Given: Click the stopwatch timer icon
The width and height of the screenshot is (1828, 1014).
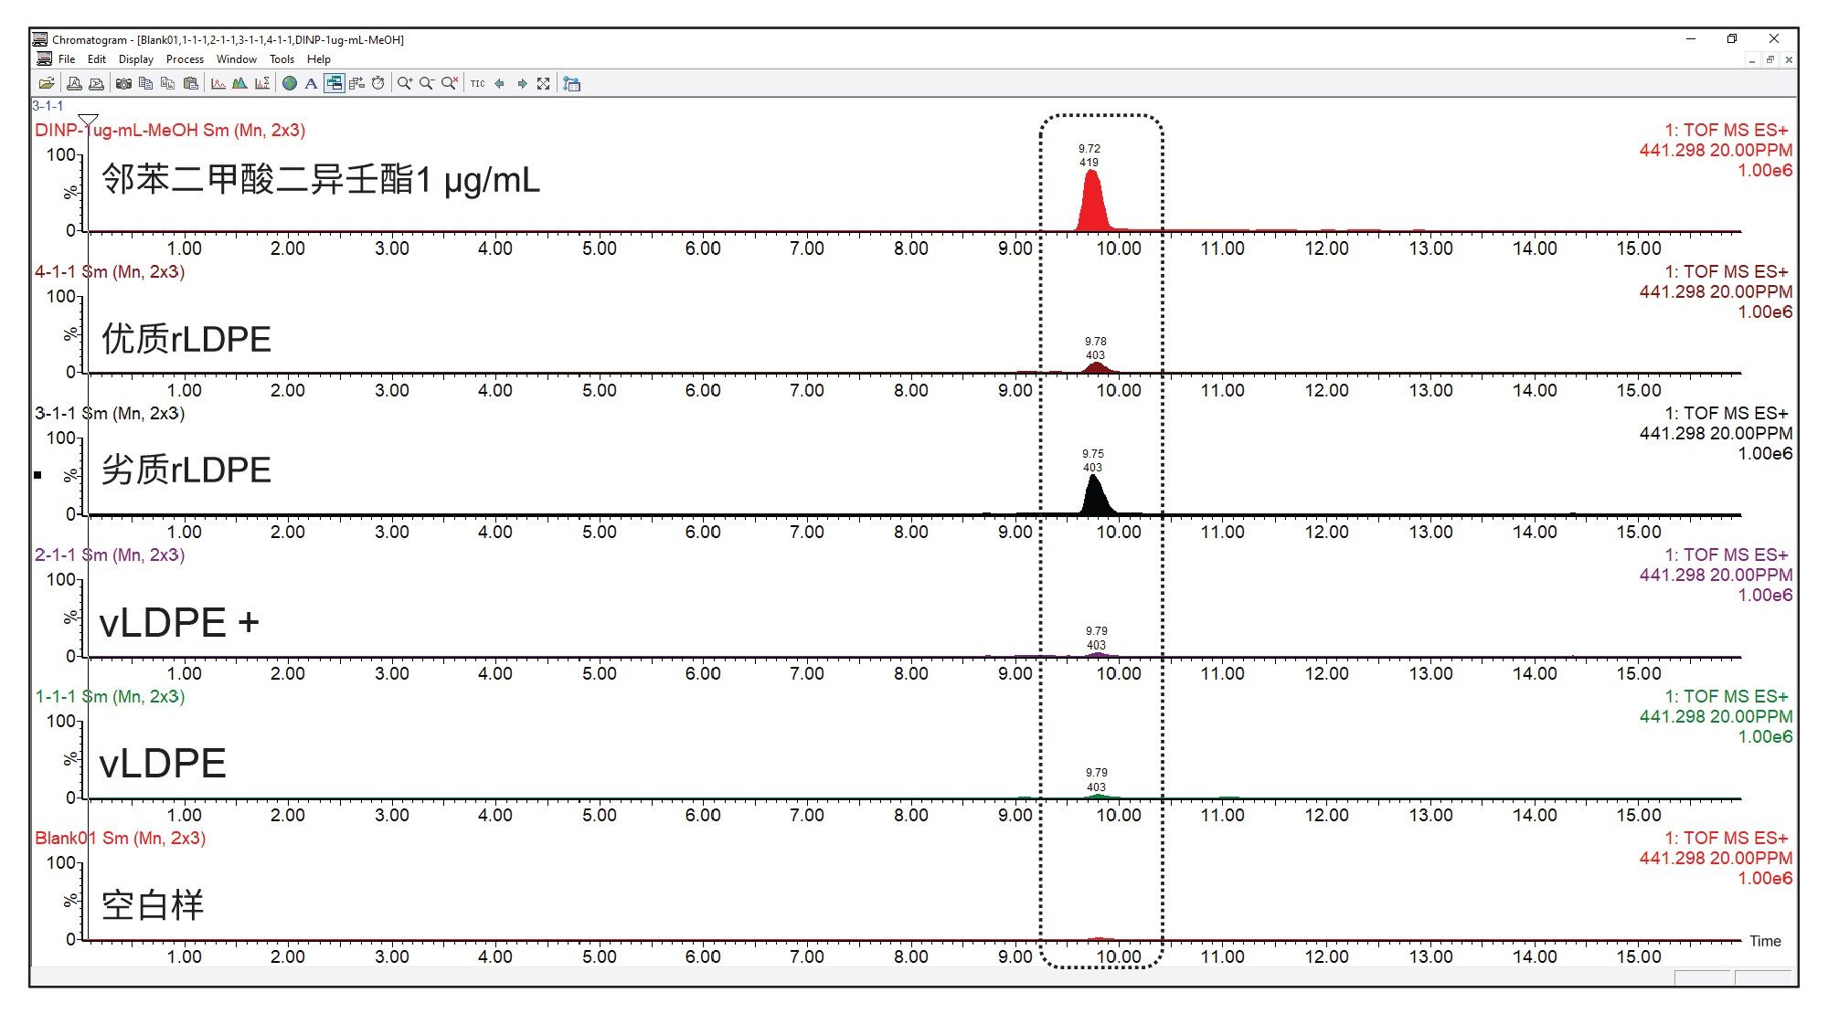Looking at the screenshot, I should (377, 83).
